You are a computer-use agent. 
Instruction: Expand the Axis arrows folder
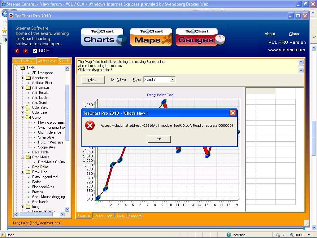[x=22, y=88]
